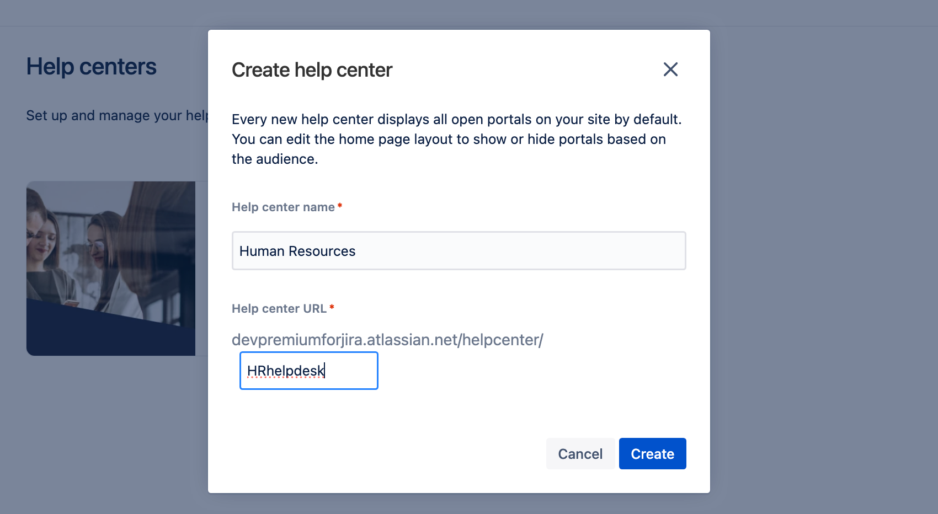This screenshot has height=514, width=938.
Task: Click the blue Create button
Action: coord(652,454)
